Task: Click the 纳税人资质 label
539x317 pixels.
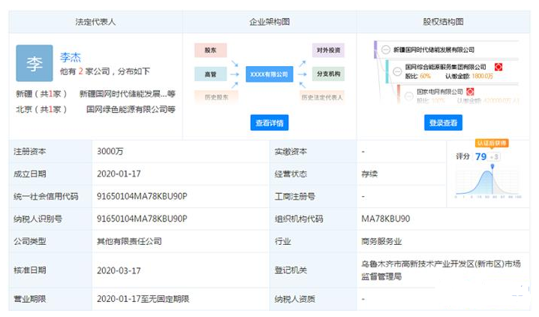Action: (294, 299)
